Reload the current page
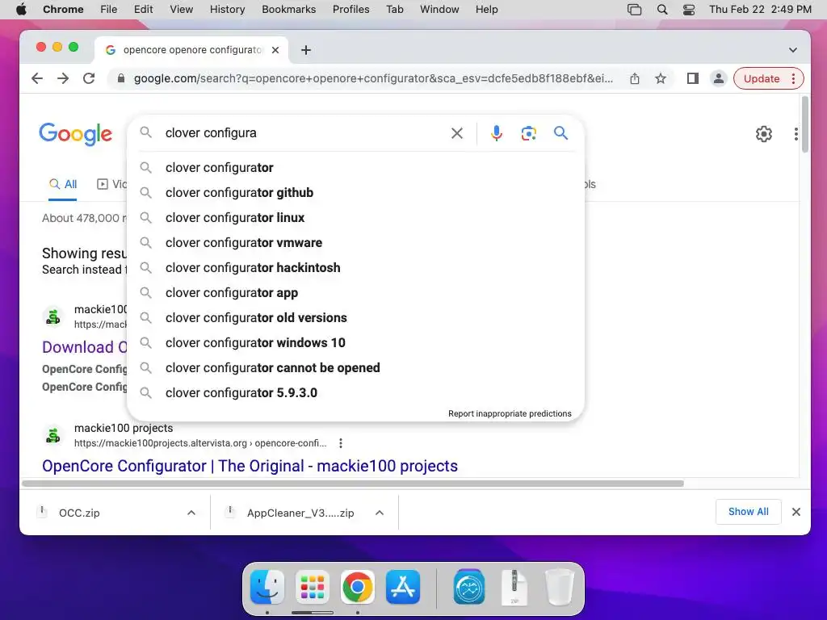The width and height of the screenshot is (827, 620). point(89,78)
